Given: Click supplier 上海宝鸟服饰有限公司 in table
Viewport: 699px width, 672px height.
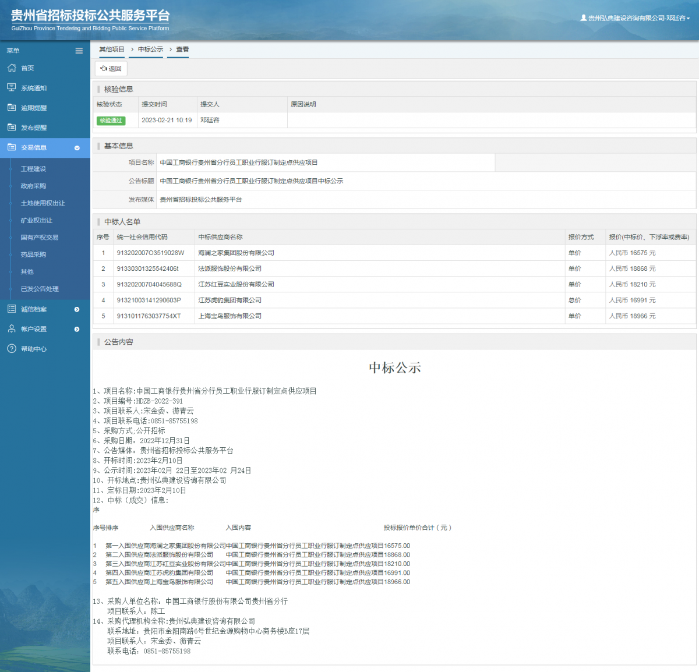Looking at the screenshot, I should tap(230, 316).
